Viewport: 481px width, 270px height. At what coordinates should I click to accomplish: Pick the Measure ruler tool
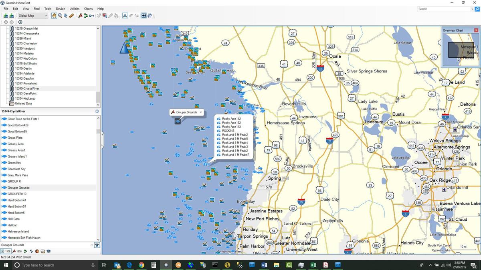71,16
